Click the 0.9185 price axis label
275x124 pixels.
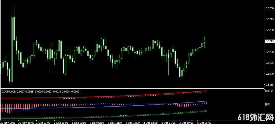270,63
